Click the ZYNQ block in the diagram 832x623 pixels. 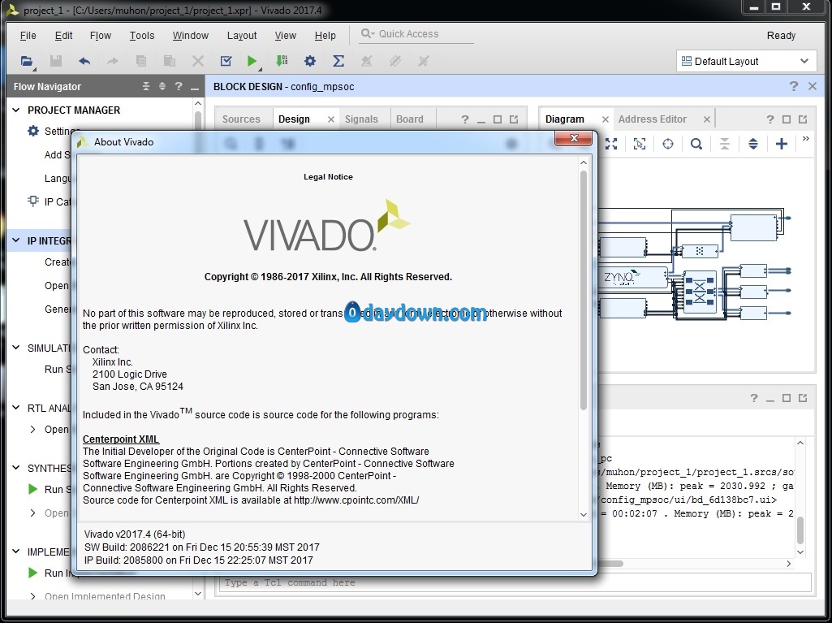pos(632,278)
